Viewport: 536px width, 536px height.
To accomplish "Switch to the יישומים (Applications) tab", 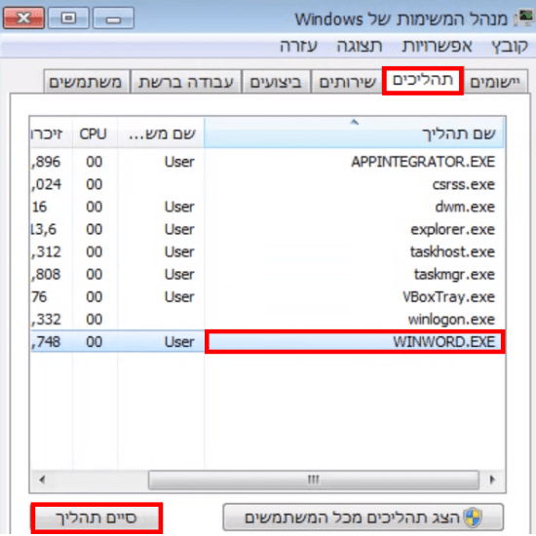I will [x=495, y=82].
